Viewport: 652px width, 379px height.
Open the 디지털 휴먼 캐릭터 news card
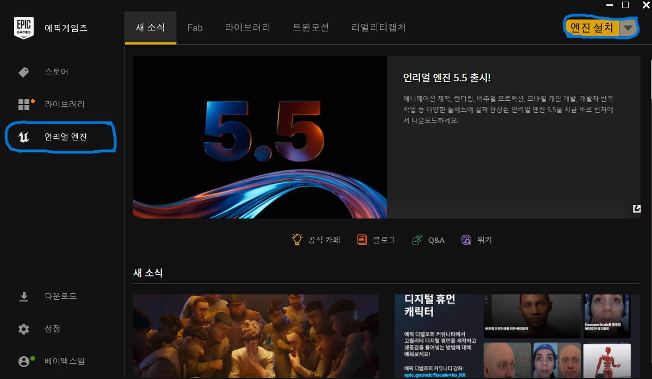pyautogui.click(x=517, y=337)
